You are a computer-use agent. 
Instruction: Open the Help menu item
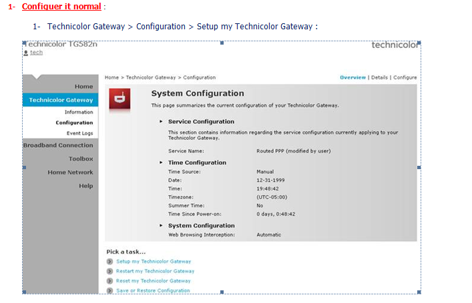tap(86, 186)
